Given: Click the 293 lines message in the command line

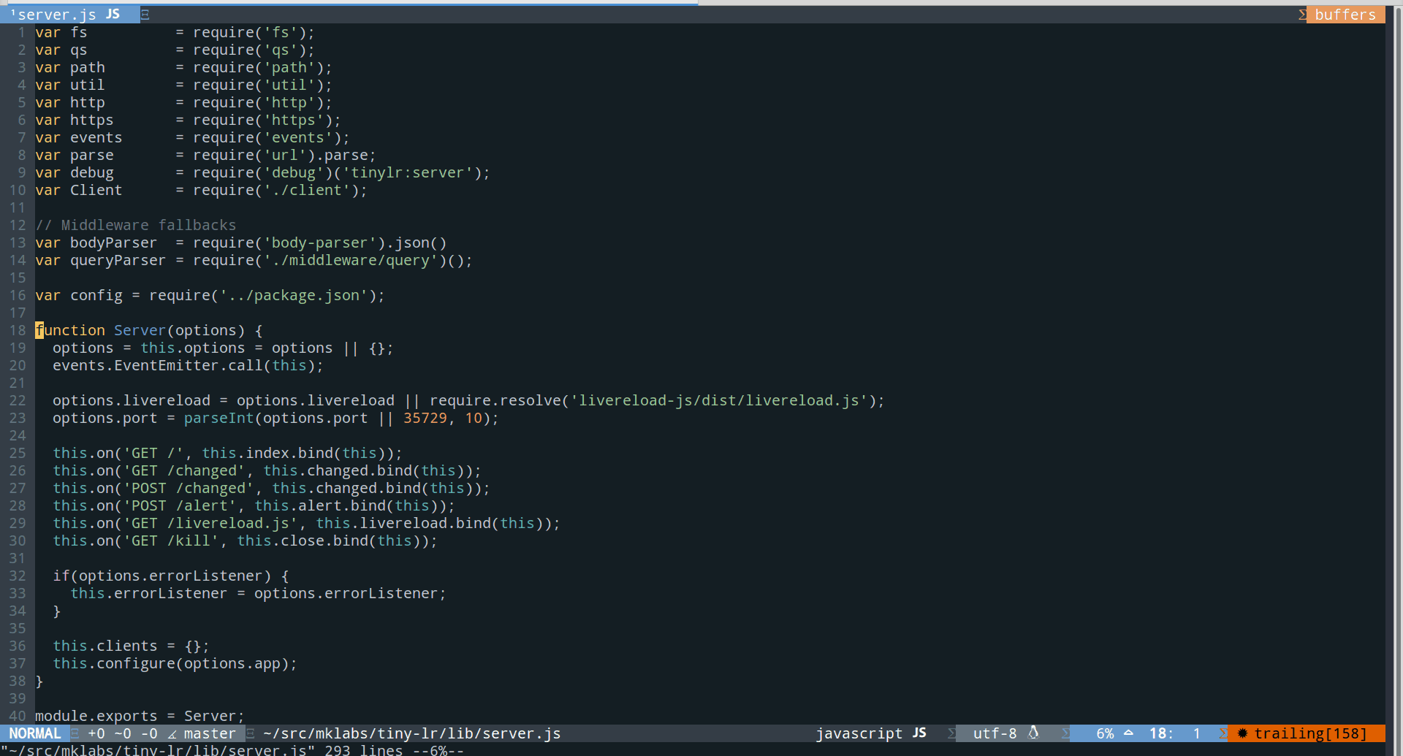Looking at the screenshot, I should coord(364,750).
